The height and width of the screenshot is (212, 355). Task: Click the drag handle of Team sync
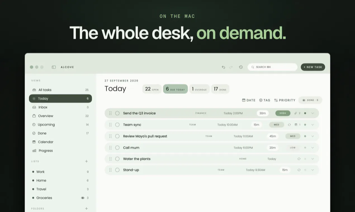point(110,125)
